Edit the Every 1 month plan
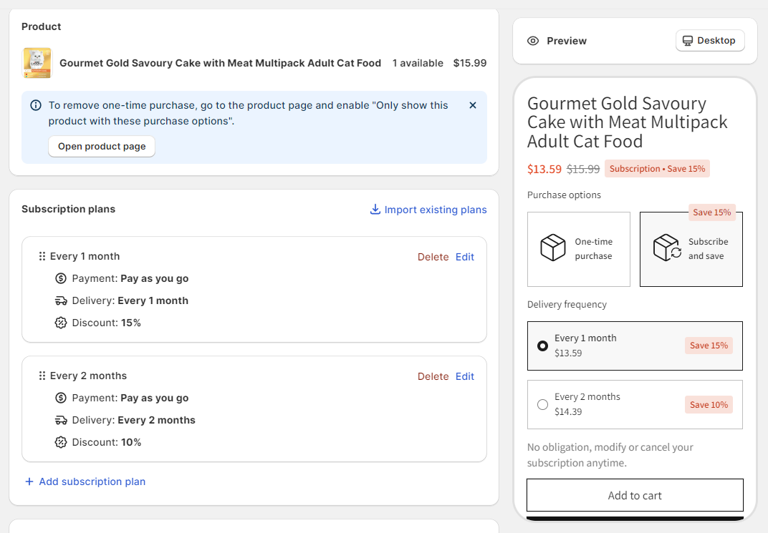 click(x=465, y=257)
